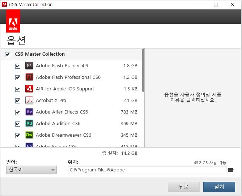Click the 1.8 GB size value

tap(130, 66)
